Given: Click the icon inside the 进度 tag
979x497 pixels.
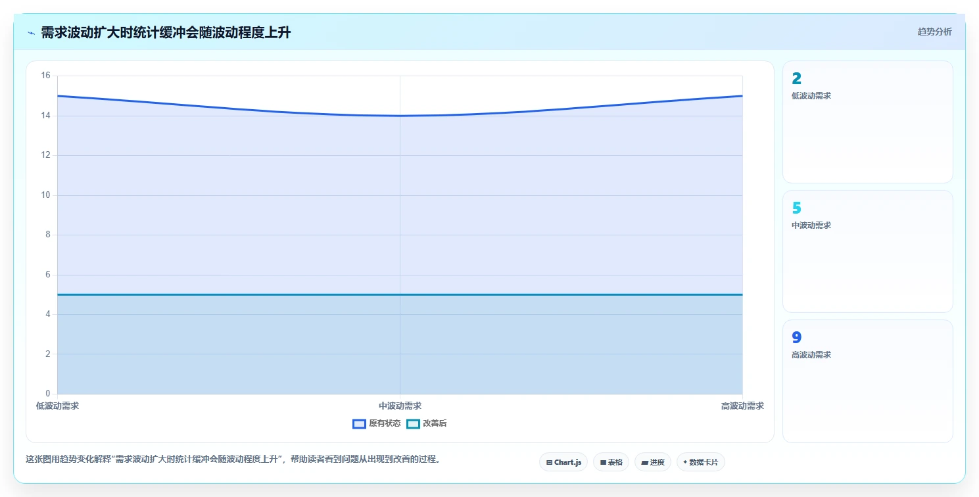Looking at the screenshot, I should tap(644, 463).
